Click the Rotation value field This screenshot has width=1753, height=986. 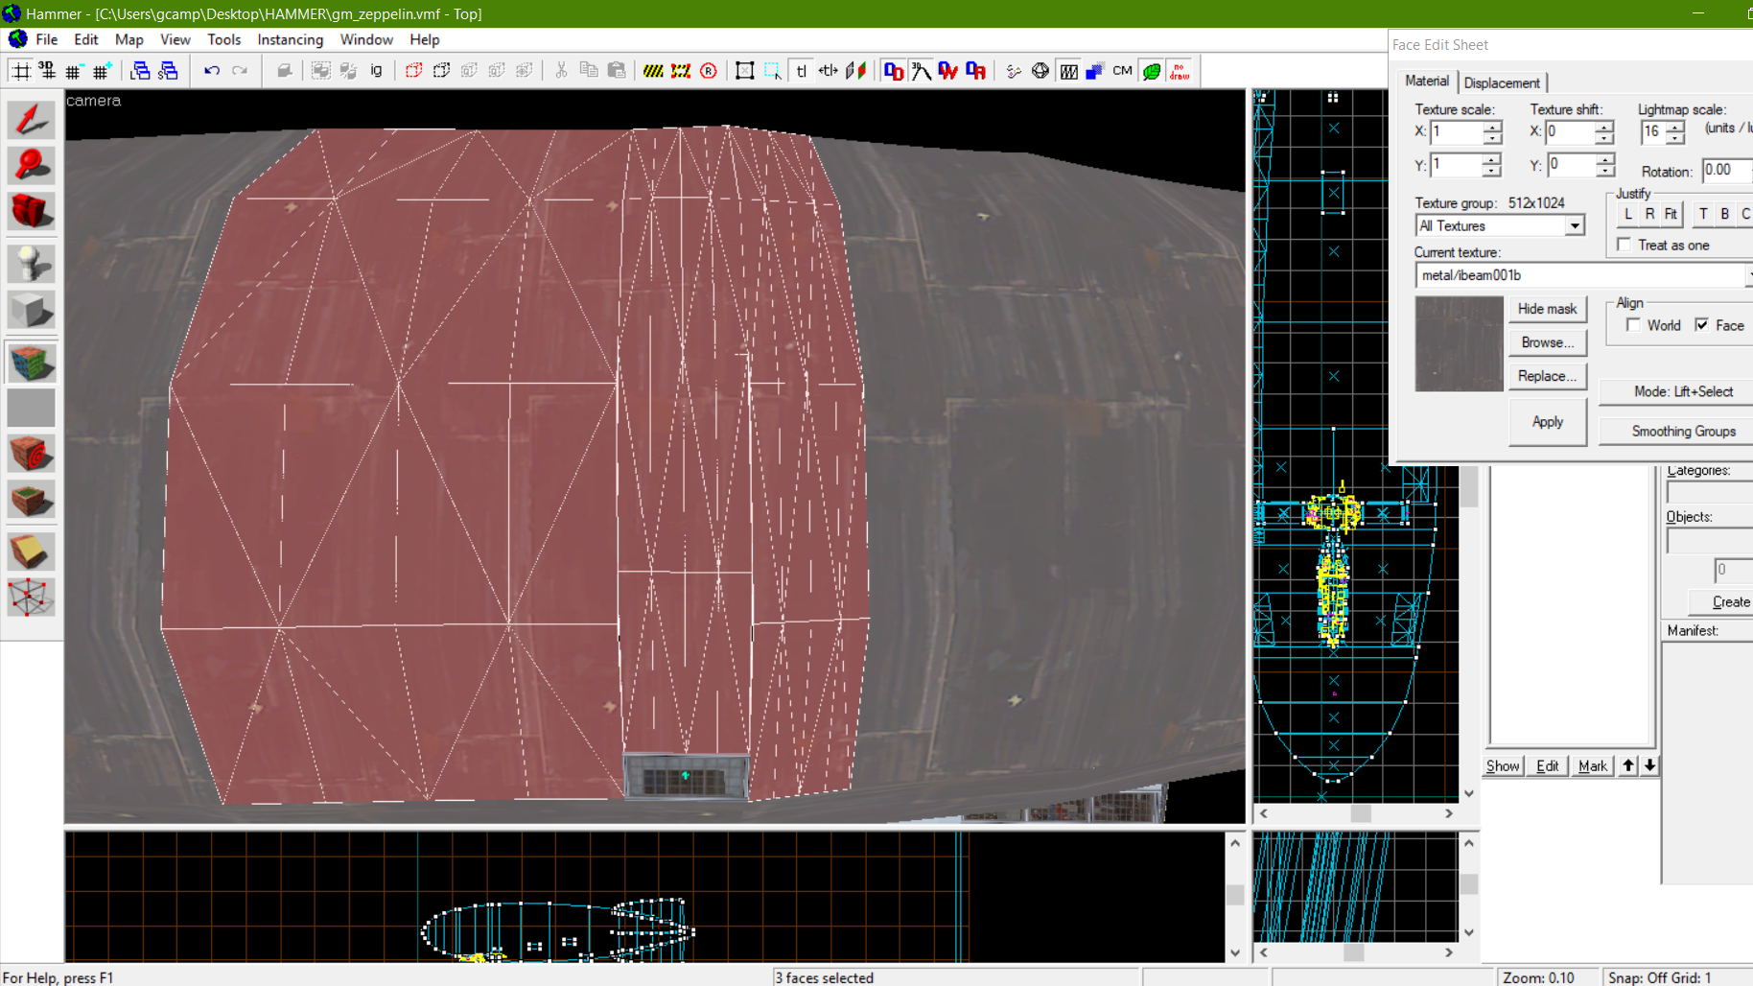tap(1726, 171)
